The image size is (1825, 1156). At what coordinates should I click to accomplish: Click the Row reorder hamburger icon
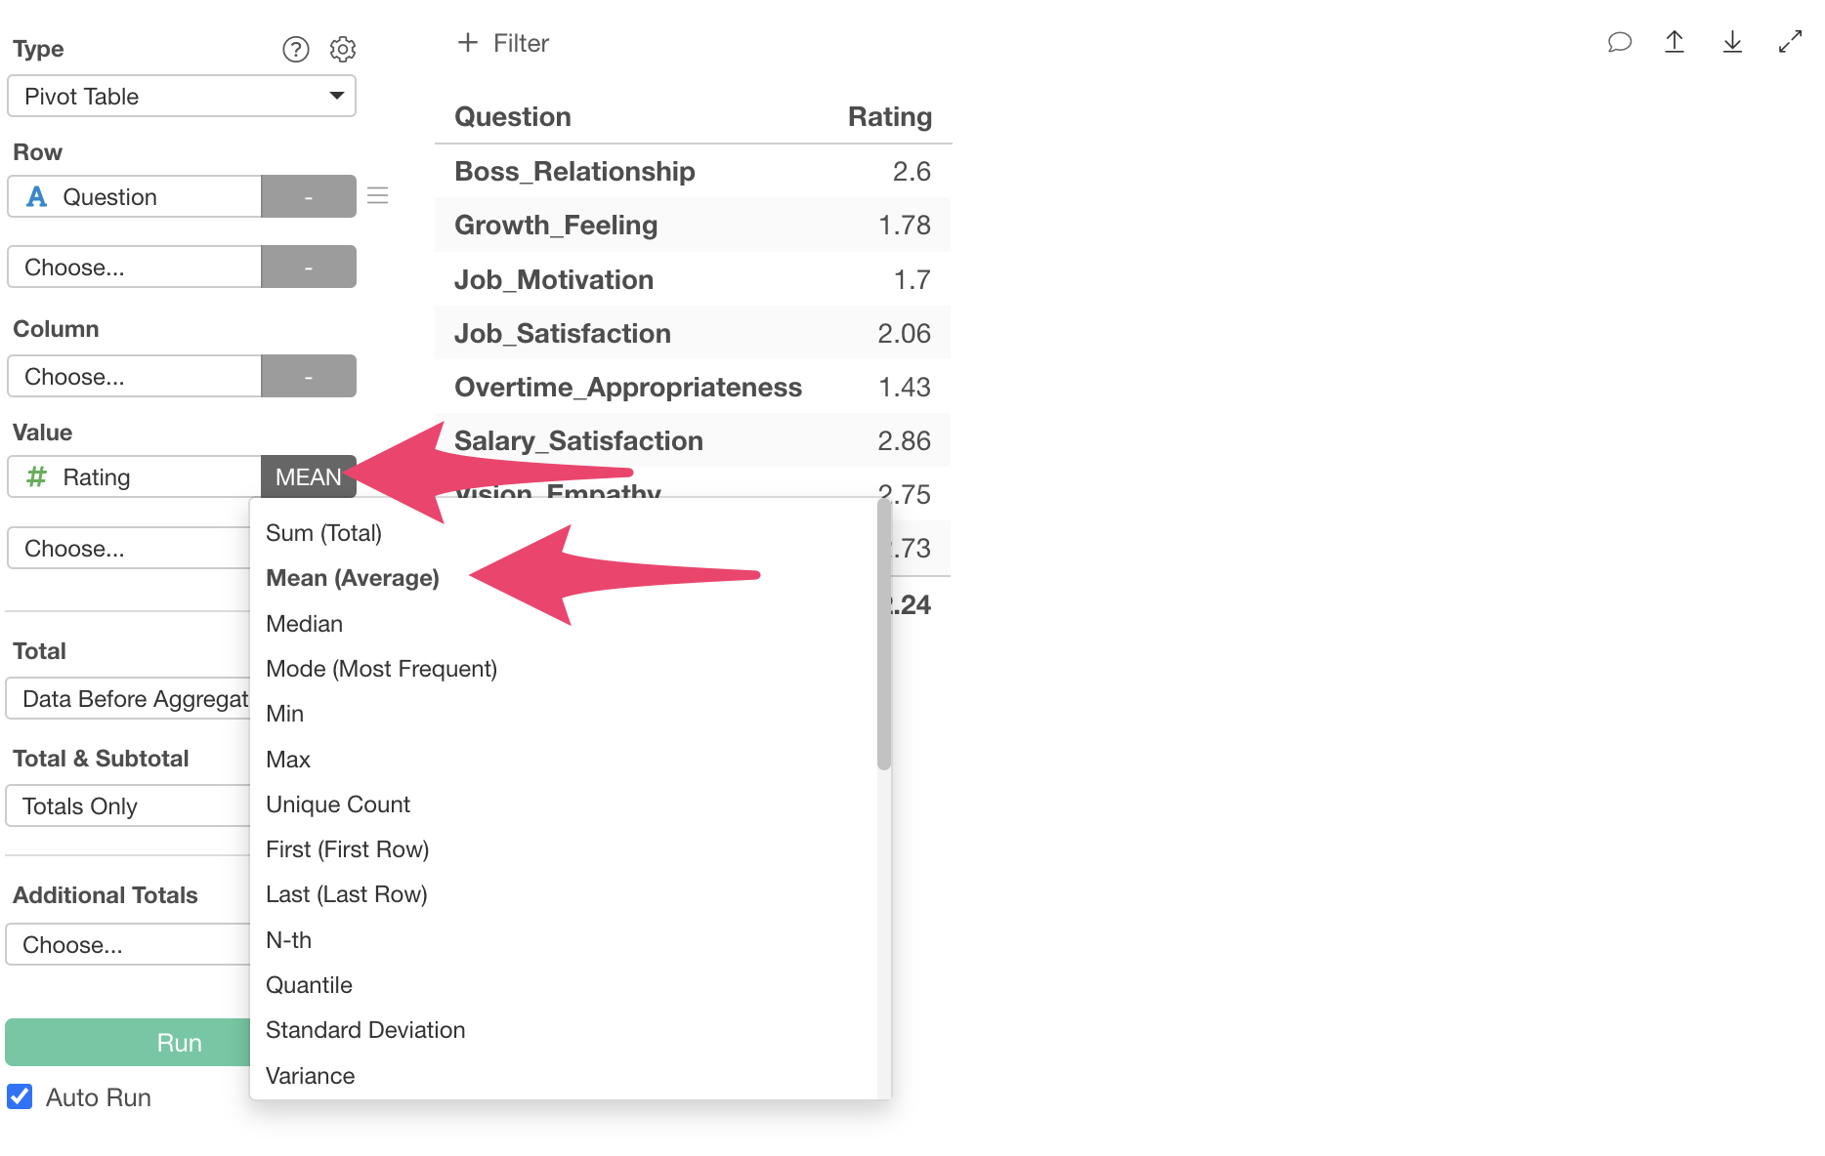[x=378, y=195]
